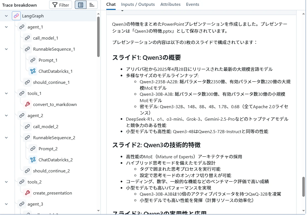Click the RunnableSequence_1 link icon

(x=27, y=49)
